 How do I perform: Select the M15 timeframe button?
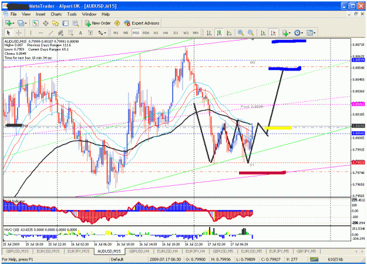136,33
